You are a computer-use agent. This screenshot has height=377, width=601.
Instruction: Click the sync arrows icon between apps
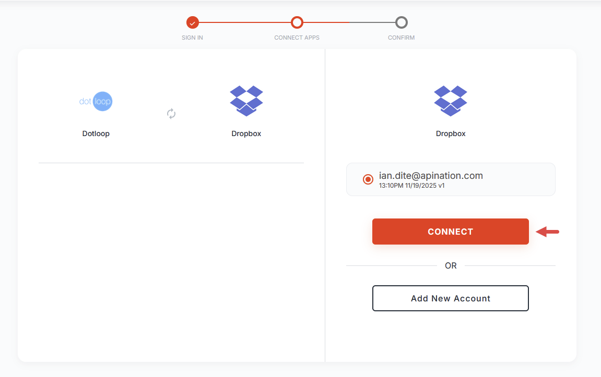[171, 114]
